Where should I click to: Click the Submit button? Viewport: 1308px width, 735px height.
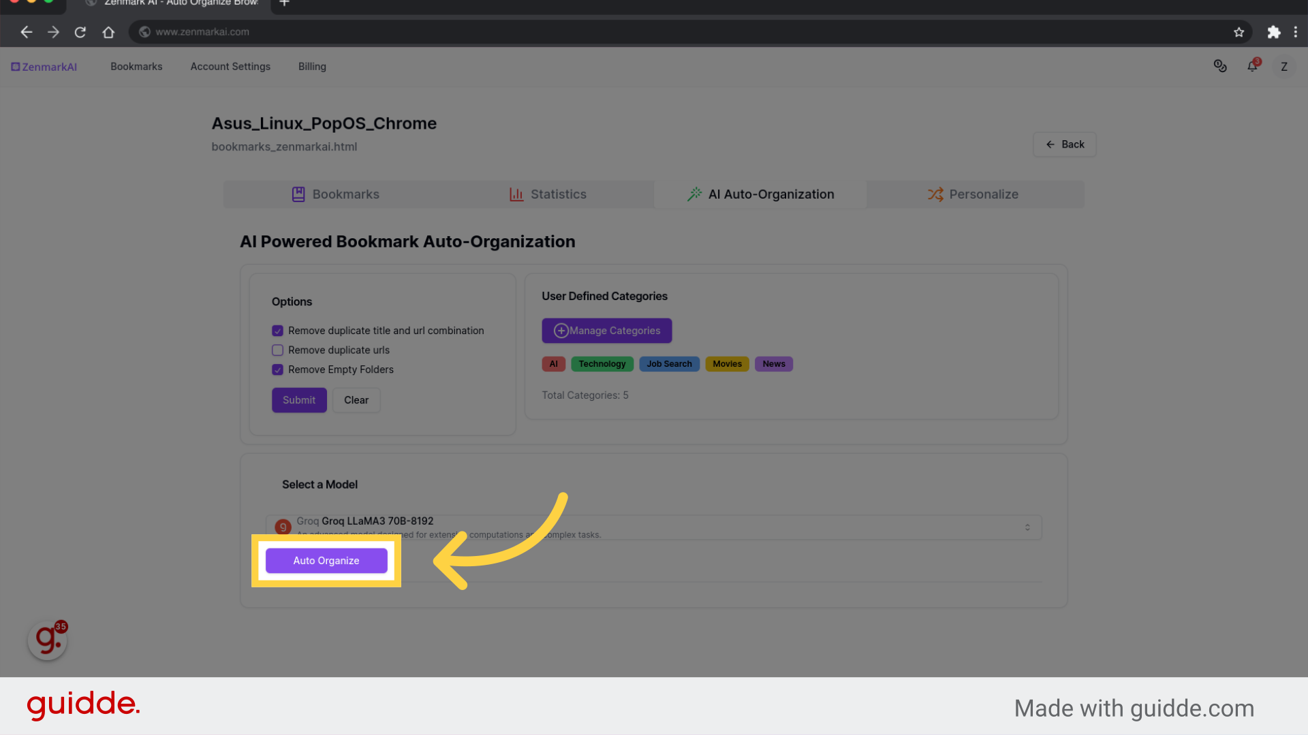pos(299,400)
